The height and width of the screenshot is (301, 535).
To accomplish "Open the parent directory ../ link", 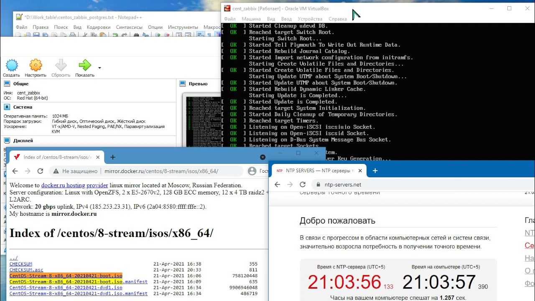I will [13, 258].
